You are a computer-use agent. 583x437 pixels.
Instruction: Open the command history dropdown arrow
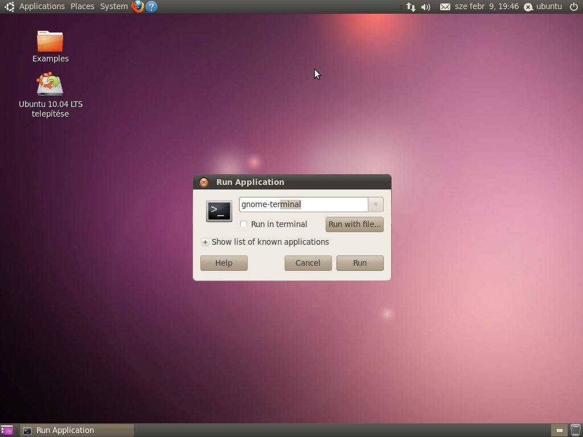[x=376, y=204]
